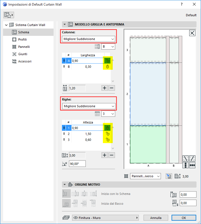This screenshot has width=201, height=224.
Task: Edit the horizontal pattern offset field 0,00
Action: [188, 195]
